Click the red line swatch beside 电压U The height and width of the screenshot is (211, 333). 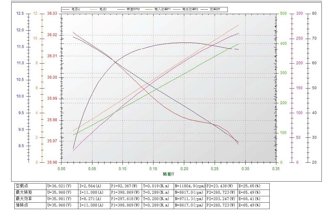(66, 9)
